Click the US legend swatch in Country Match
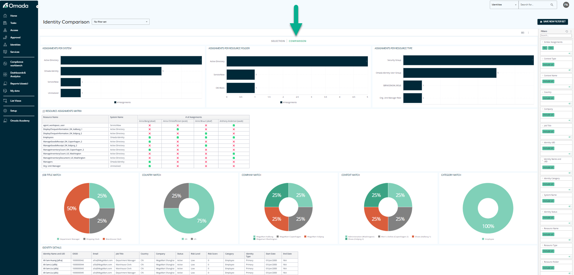Image resolution: width=574 pixels, height=275 pixels. pos(192,239)
